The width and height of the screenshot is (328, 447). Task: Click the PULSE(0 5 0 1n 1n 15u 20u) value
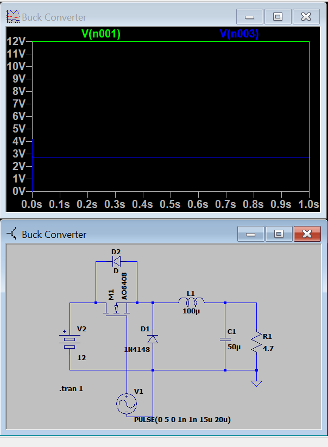point(182,420)
